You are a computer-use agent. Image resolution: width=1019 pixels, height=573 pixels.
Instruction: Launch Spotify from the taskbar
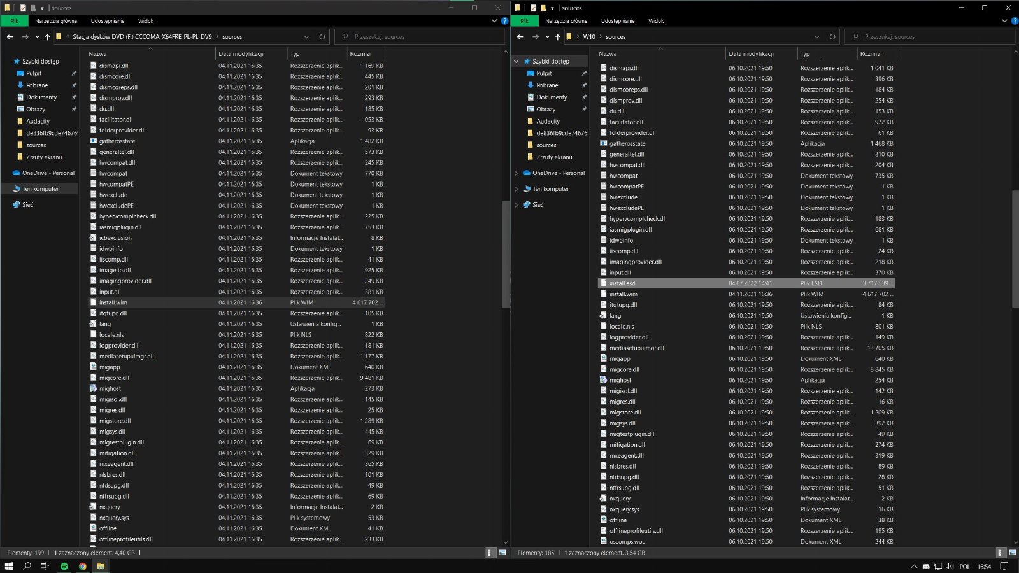point(64,566)
